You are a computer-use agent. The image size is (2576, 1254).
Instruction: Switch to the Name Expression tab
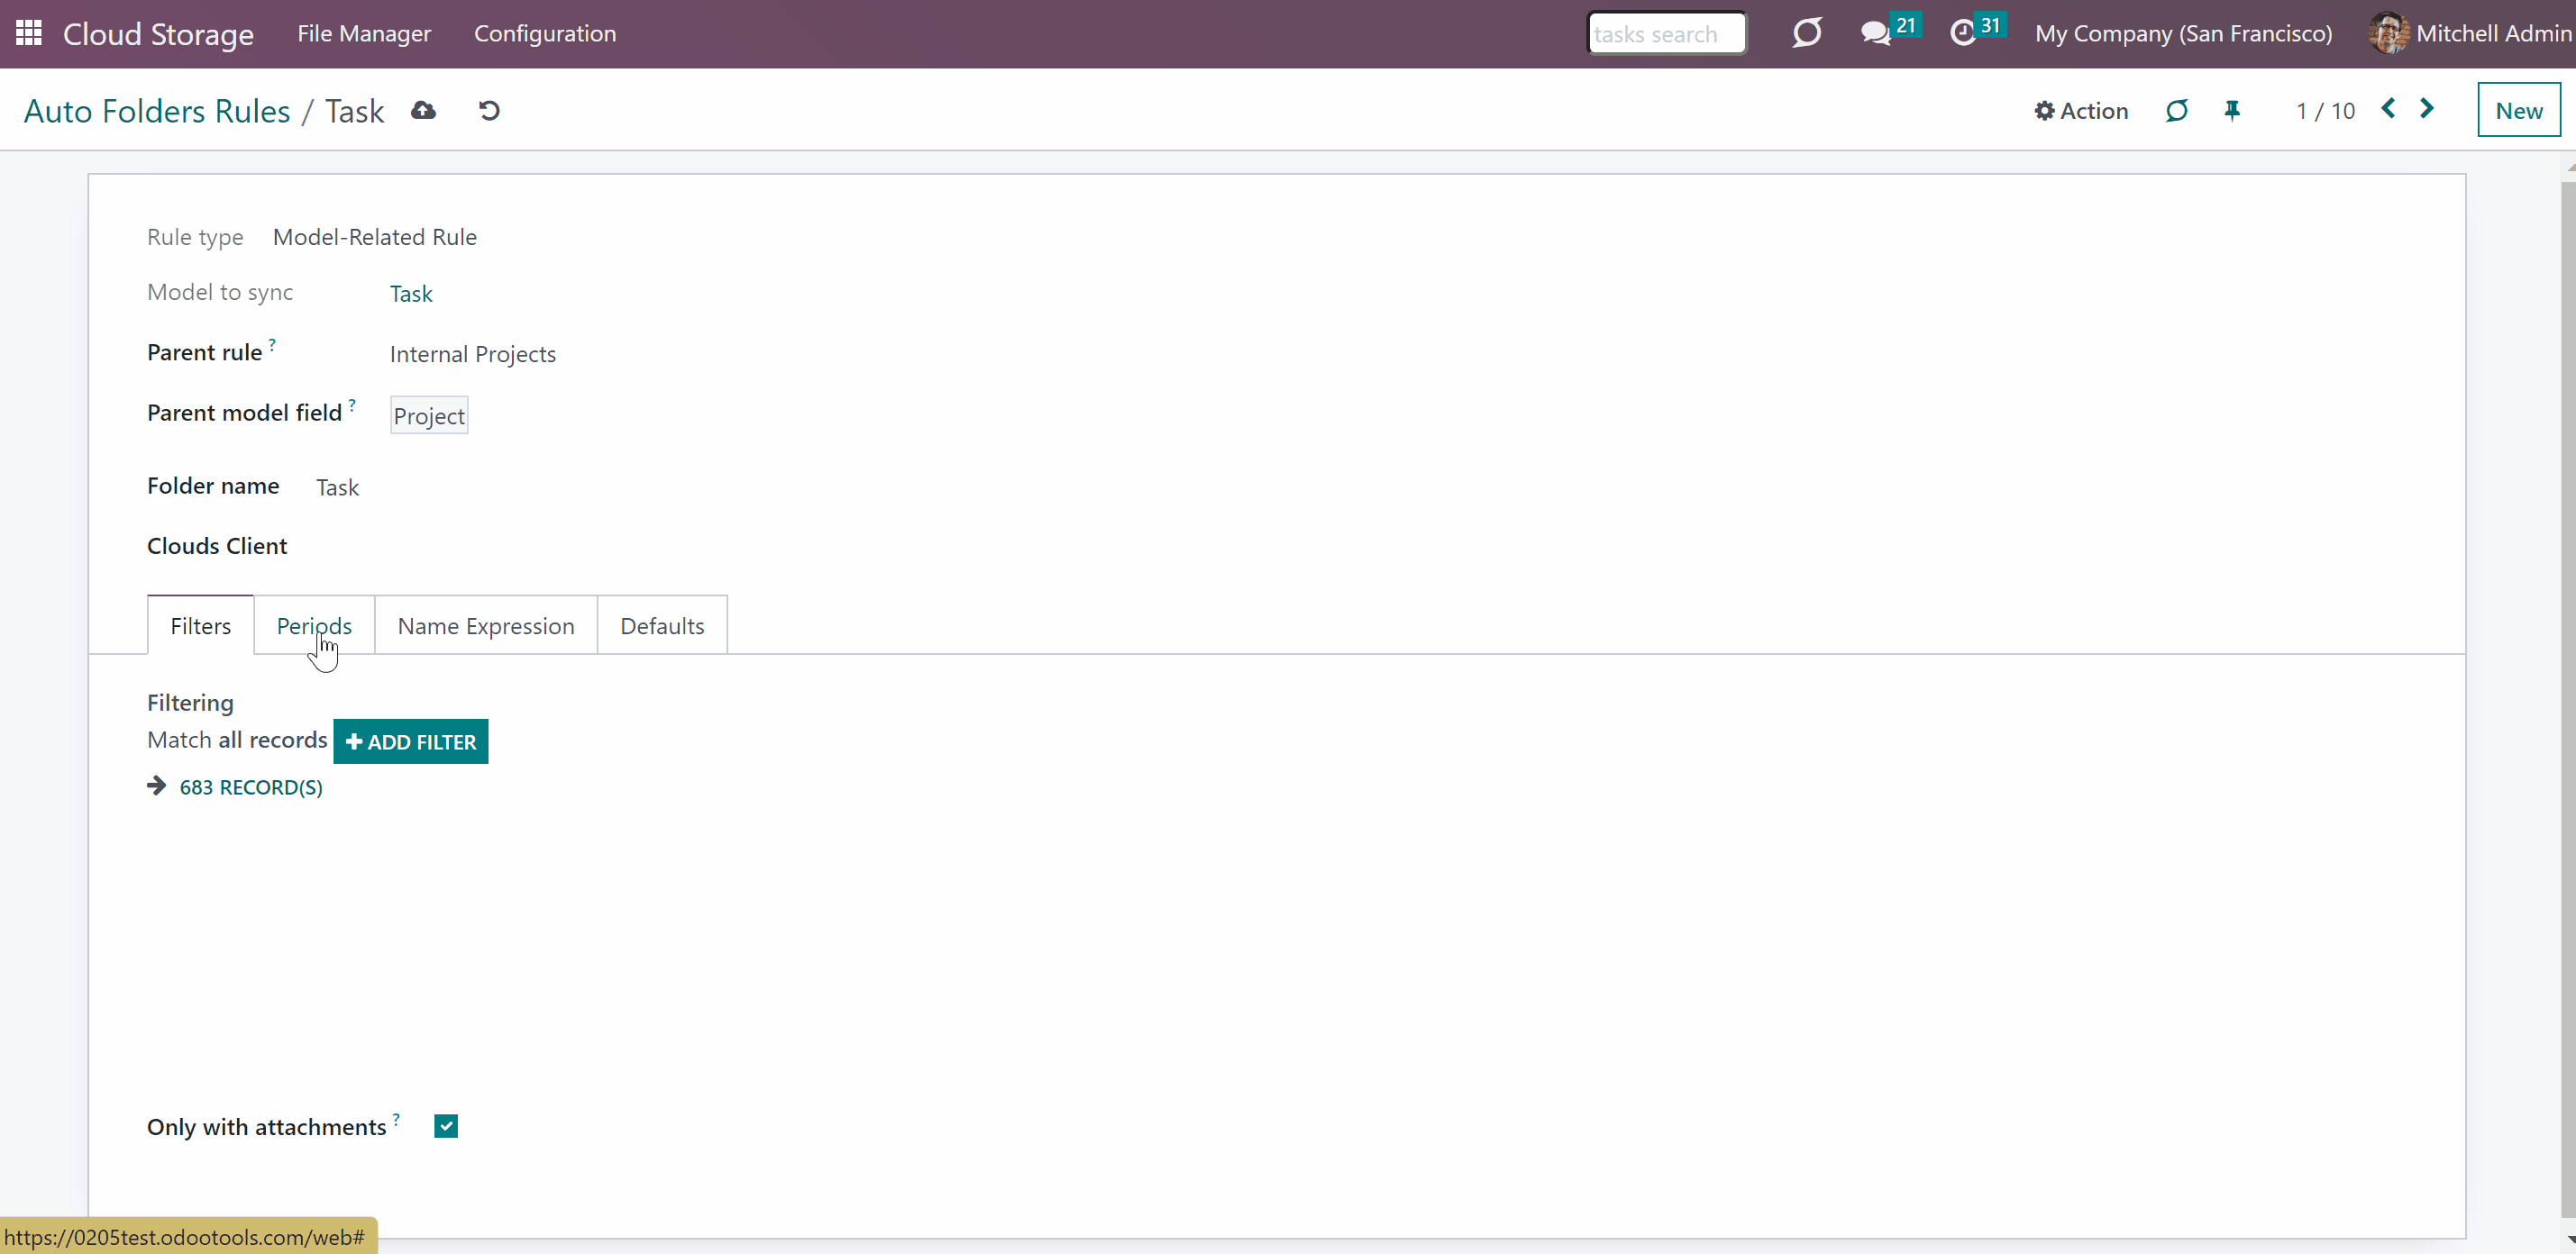coord(486,625)
